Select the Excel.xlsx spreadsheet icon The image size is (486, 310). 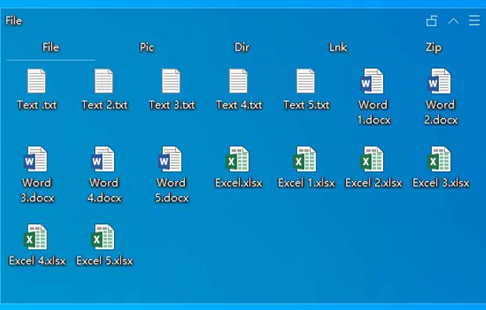pyautogui.click(x=237, y=159)
